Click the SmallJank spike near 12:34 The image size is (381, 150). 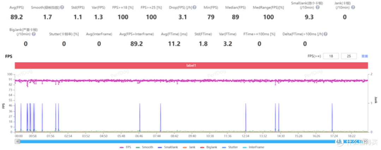(x=246, y=118)
